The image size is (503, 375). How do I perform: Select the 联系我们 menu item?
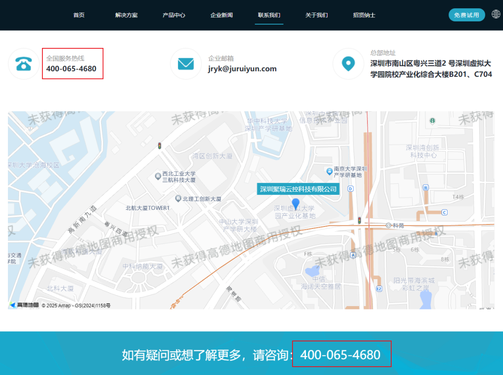(269, 15)
